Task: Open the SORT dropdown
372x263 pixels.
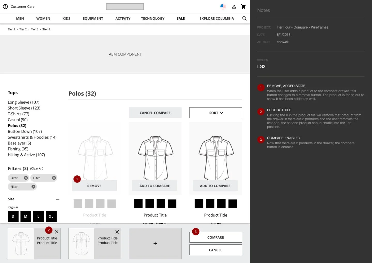Action: pos(216,113)
